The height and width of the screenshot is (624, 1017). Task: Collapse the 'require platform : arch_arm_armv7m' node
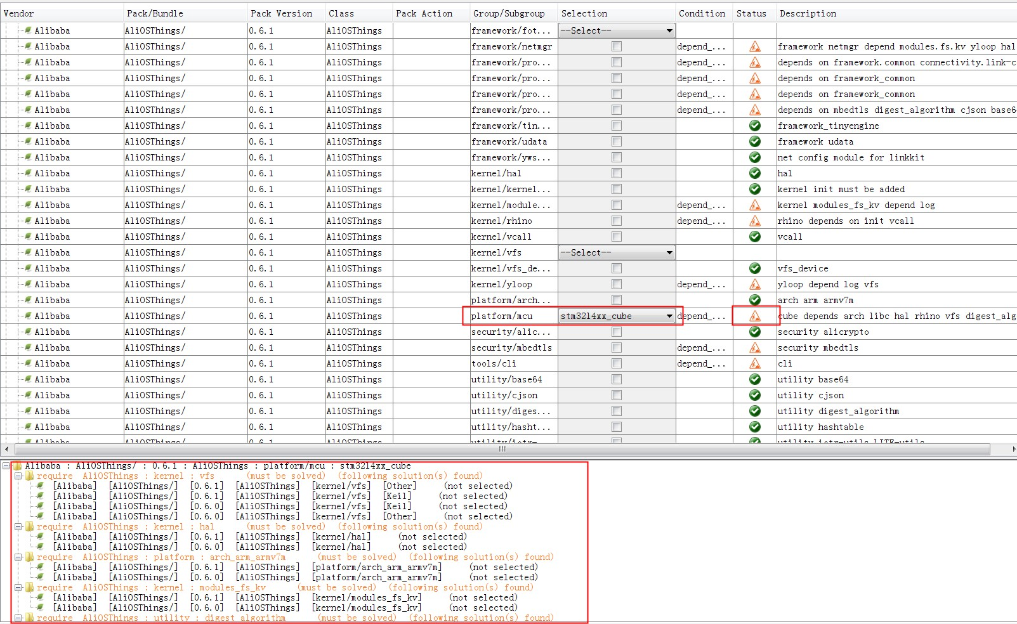18,557
